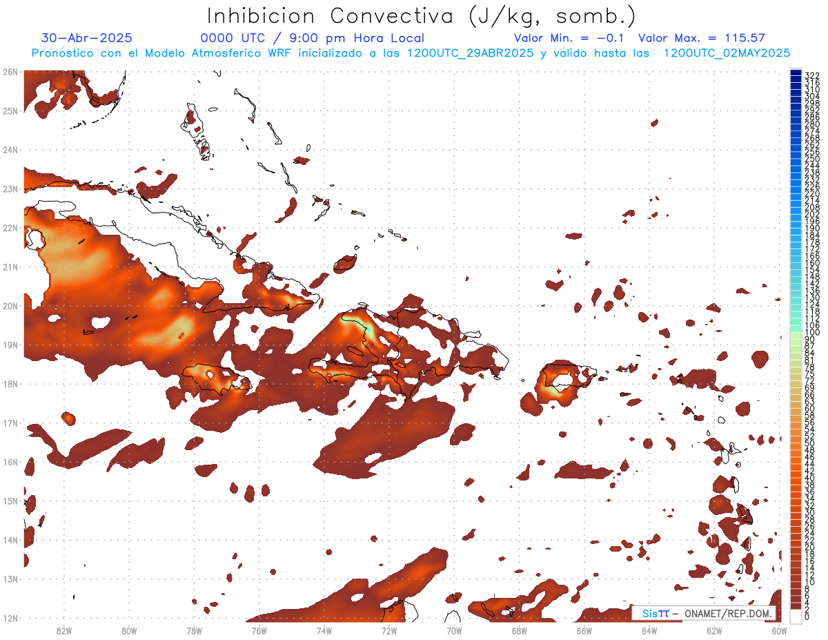Select the date "30-Abr-2025"
The image size is (828, 640).
pyautogui.click(x=87, y=38)
